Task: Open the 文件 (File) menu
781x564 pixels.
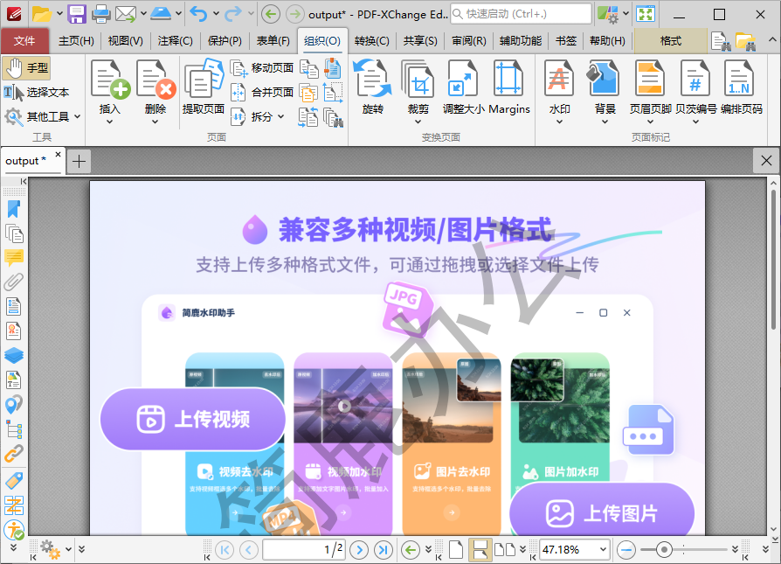Action: click(25, 40)
